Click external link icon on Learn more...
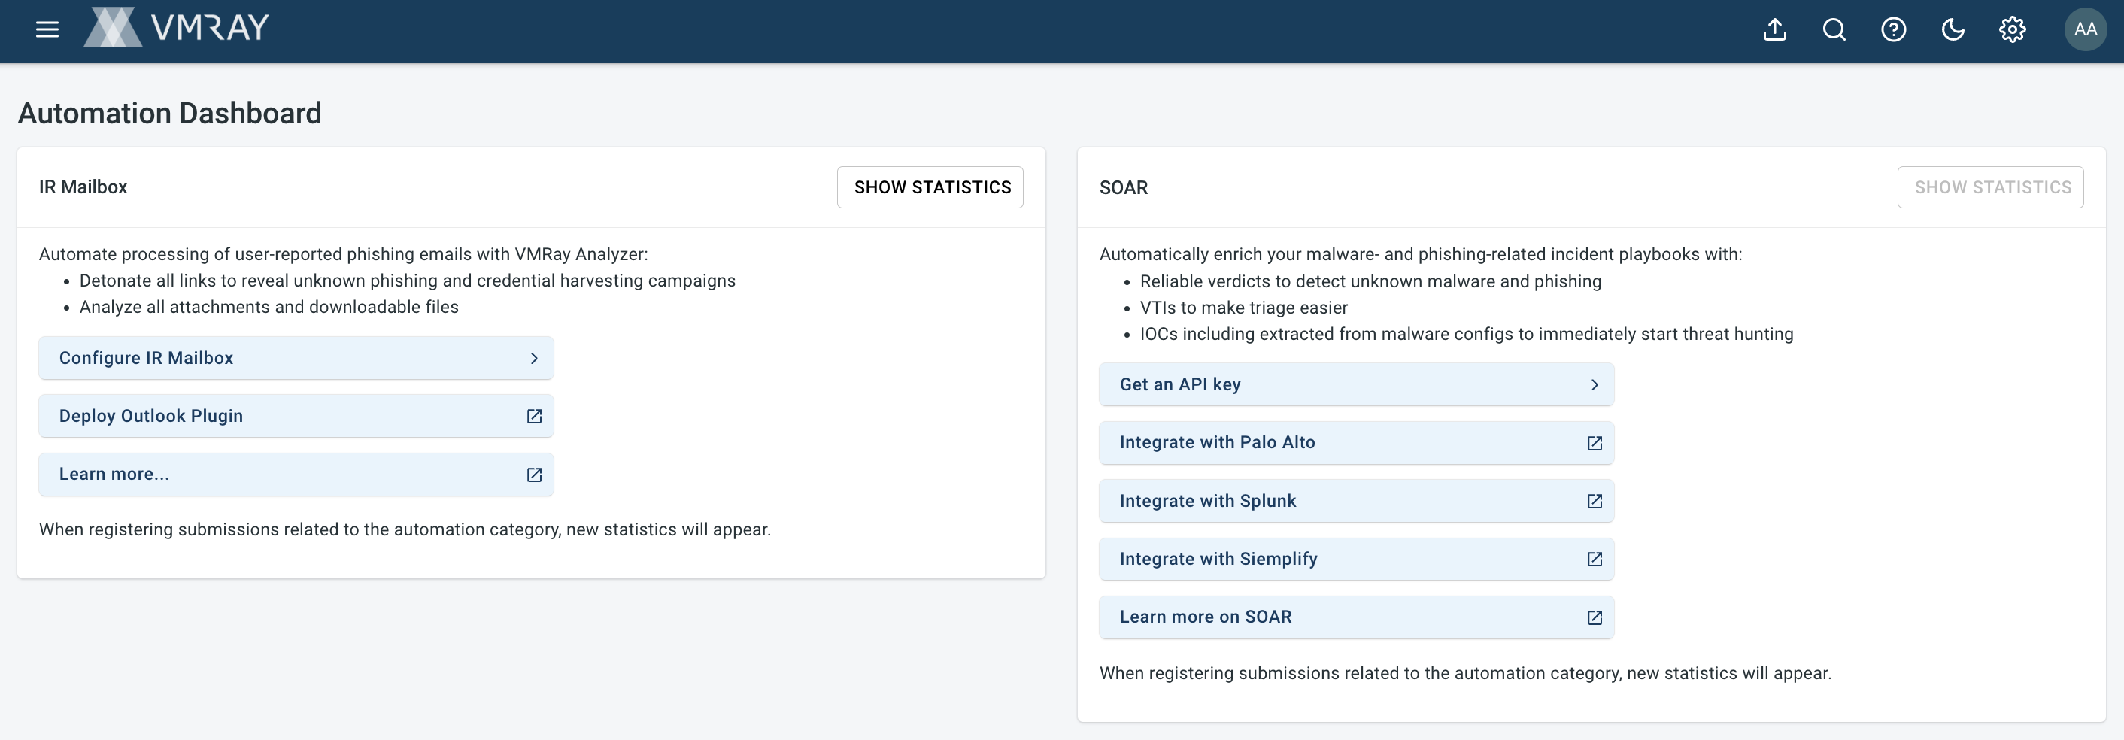Viewport: 2124px width, 740px height. click(533, 475)
